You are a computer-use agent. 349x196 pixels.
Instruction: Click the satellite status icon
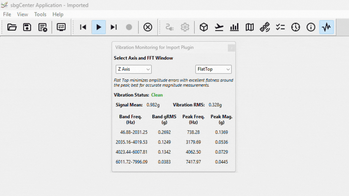point(265,27)
